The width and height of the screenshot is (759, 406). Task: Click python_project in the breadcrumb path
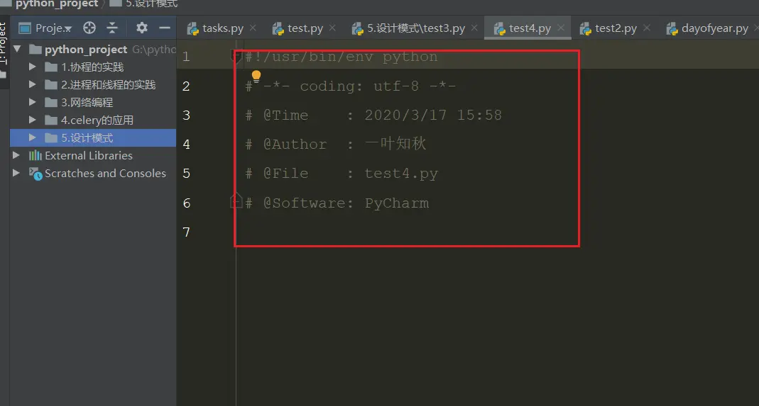point(57,4)
